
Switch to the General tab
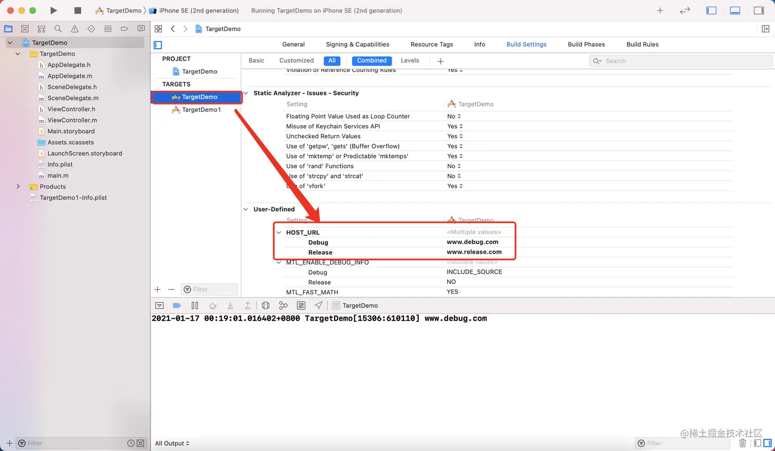(293, 45)
